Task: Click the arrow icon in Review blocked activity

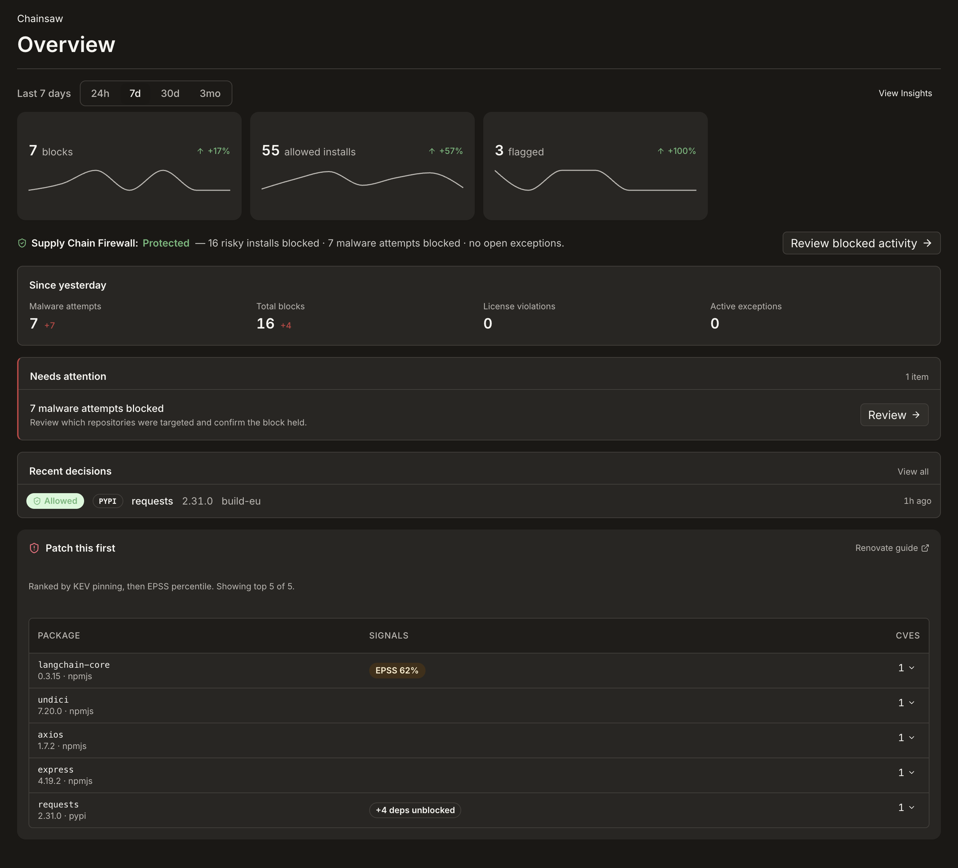Action: [927, 243]
